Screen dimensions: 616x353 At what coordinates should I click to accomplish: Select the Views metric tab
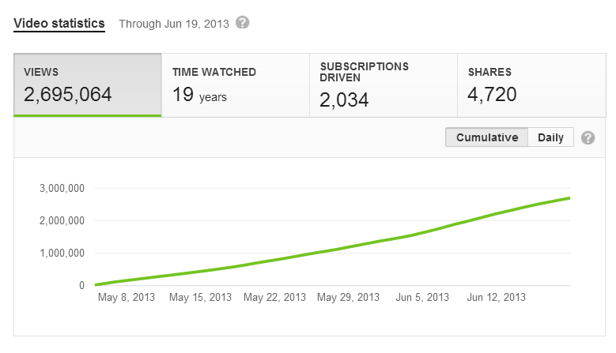click(88, 85)
